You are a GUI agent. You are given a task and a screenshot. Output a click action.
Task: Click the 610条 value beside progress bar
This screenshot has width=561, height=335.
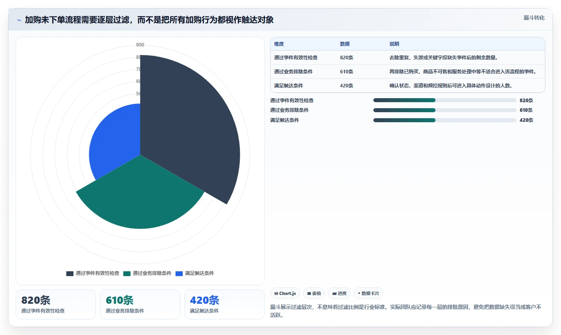[526, 110]
